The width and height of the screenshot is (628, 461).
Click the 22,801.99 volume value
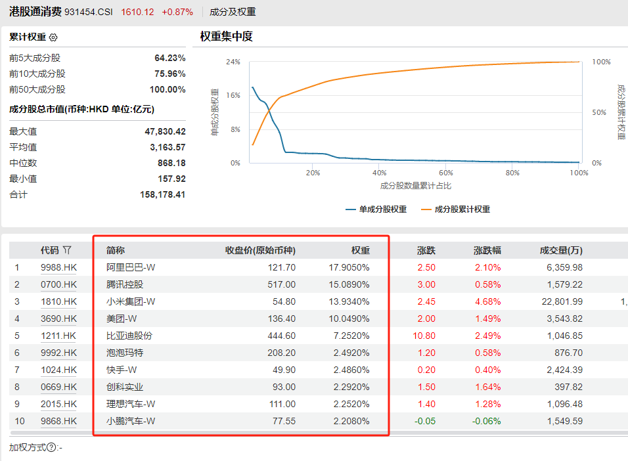(x=562, y=301)
